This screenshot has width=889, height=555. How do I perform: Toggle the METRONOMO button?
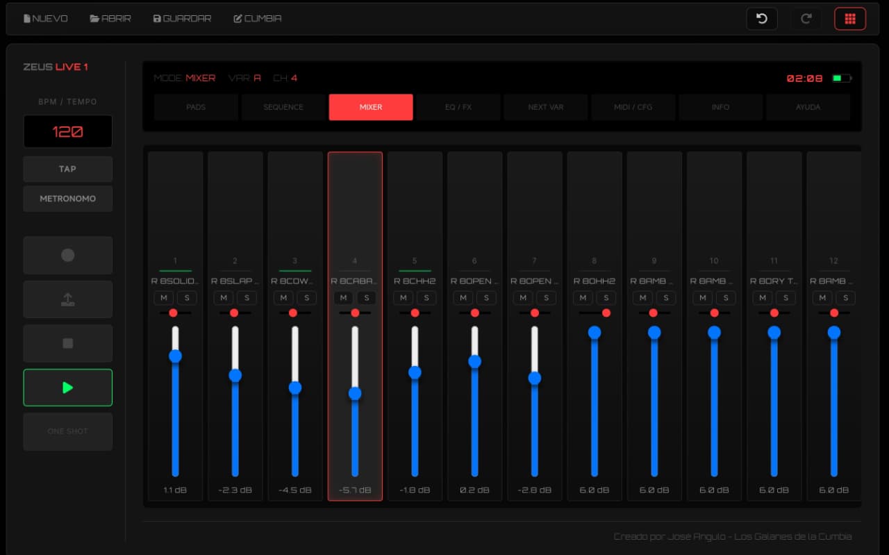68,199
